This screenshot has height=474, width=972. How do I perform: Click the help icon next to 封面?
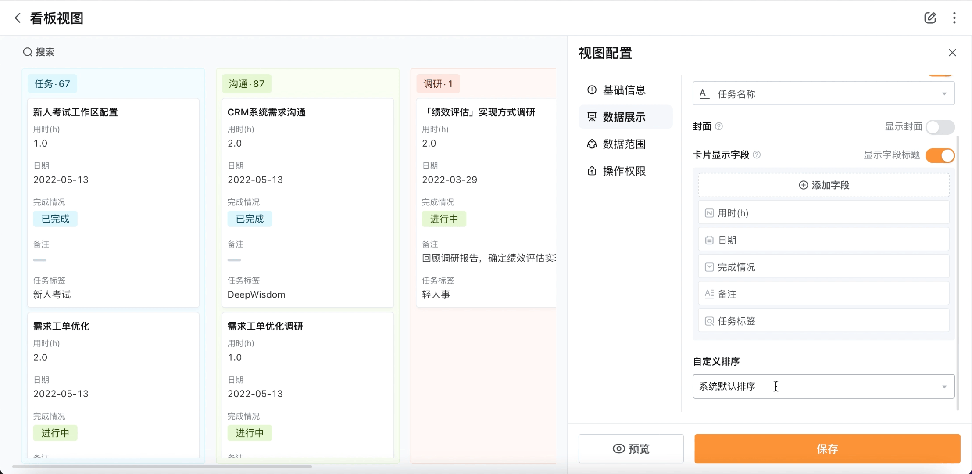pos(719,126)
